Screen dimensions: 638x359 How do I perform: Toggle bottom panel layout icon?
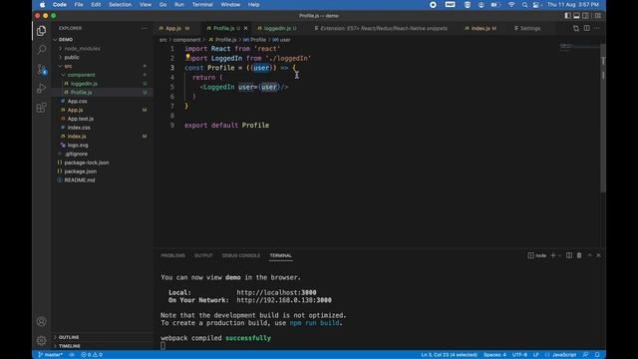point(576,16)
